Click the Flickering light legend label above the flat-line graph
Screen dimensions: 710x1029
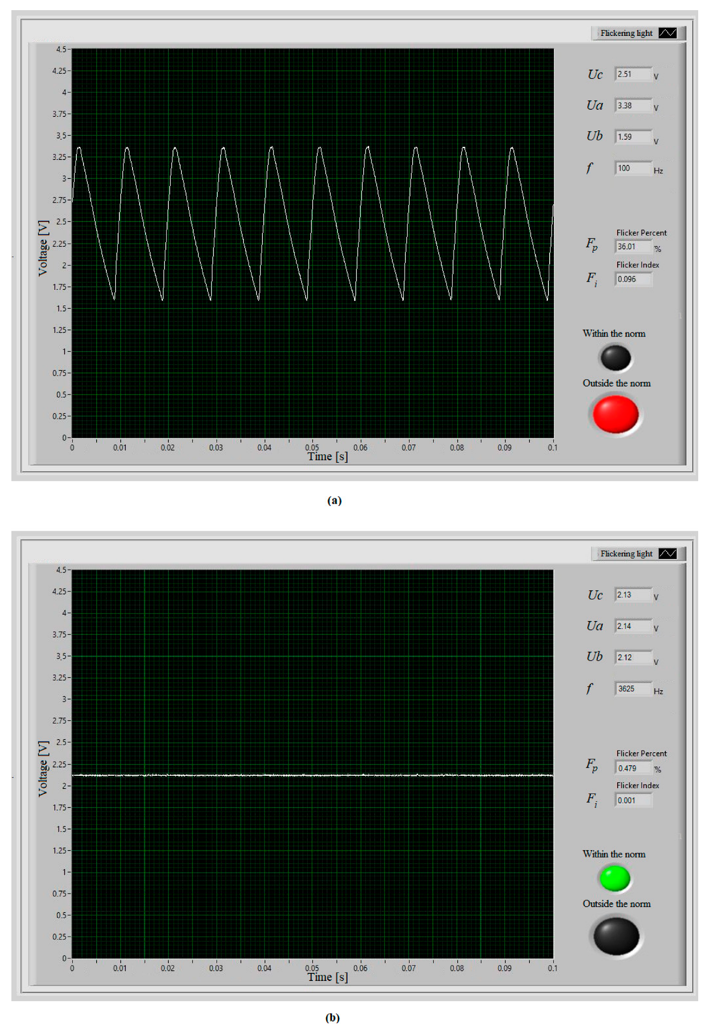626,554
